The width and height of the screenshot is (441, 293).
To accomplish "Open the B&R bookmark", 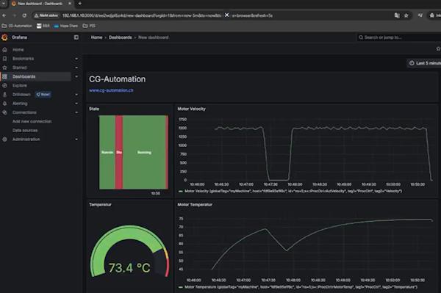I will point(43,26).
